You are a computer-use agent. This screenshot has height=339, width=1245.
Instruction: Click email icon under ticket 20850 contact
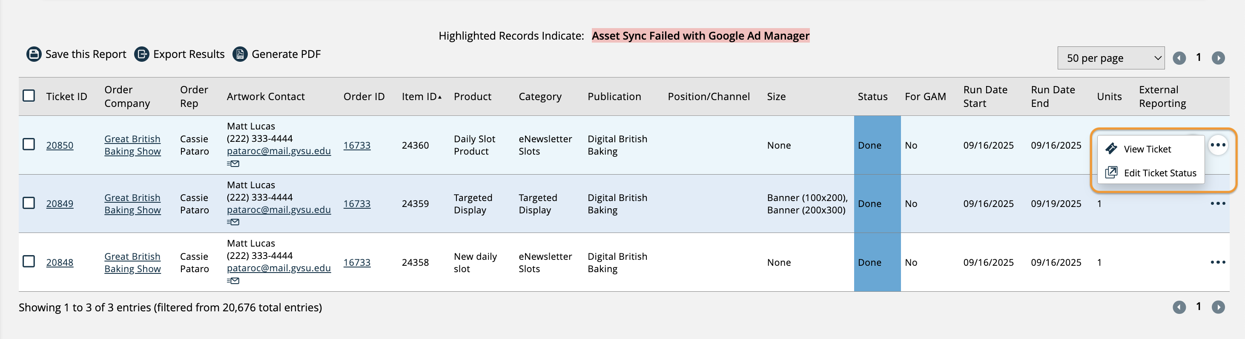(233, 164)
